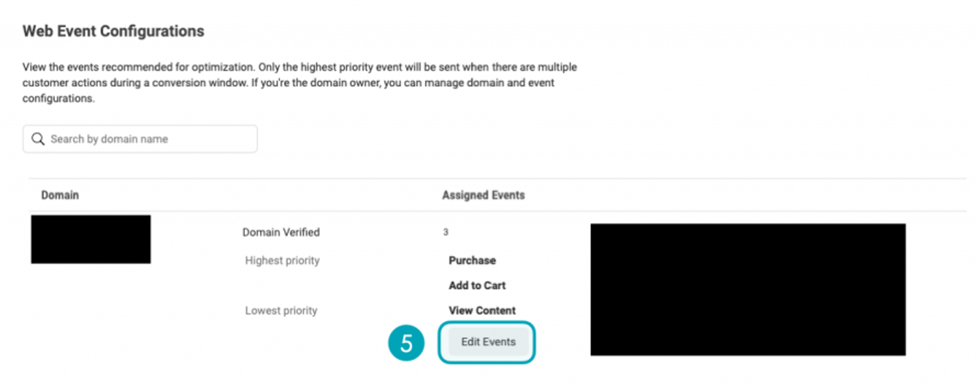
Task: Click the assigned events count 3
Action: [446, 232]
